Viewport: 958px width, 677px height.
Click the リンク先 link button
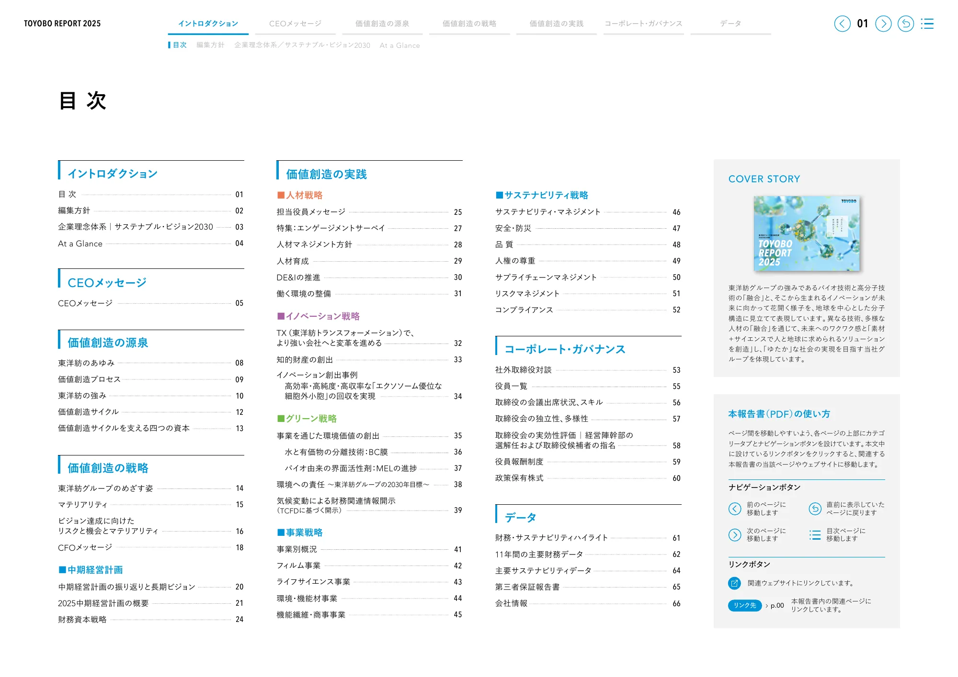744,605
